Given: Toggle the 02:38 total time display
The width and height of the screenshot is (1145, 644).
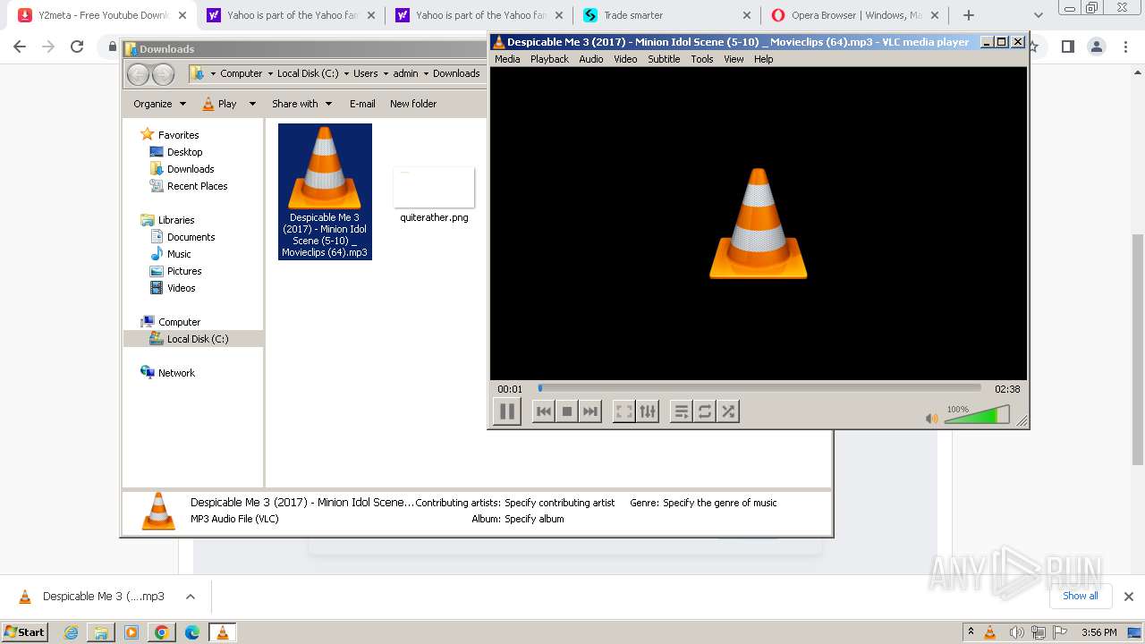Looking at the screenshot, I should pos(1007,389).
